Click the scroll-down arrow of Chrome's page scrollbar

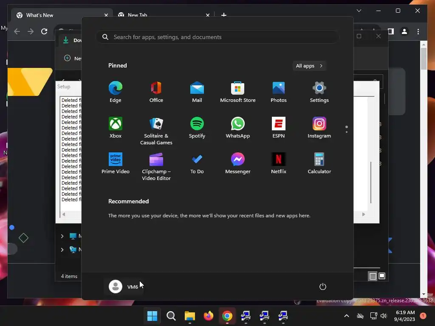coord(424,294)
